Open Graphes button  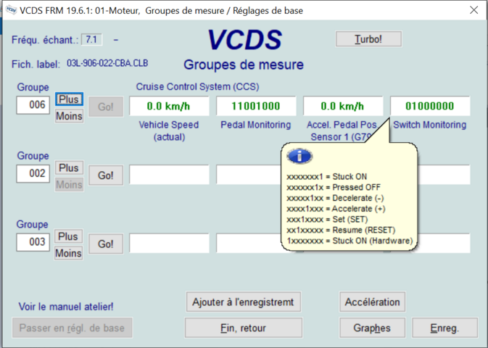pos(372,328)
